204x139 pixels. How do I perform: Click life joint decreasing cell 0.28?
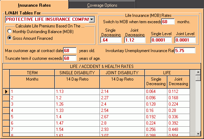click(x=178, y=110)
